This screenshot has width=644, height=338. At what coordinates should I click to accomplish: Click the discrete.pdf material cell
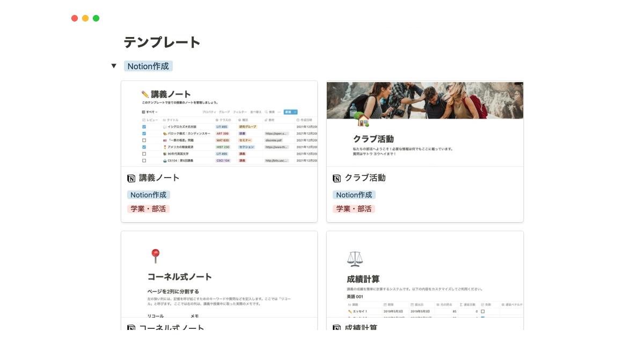coord(274,141)
